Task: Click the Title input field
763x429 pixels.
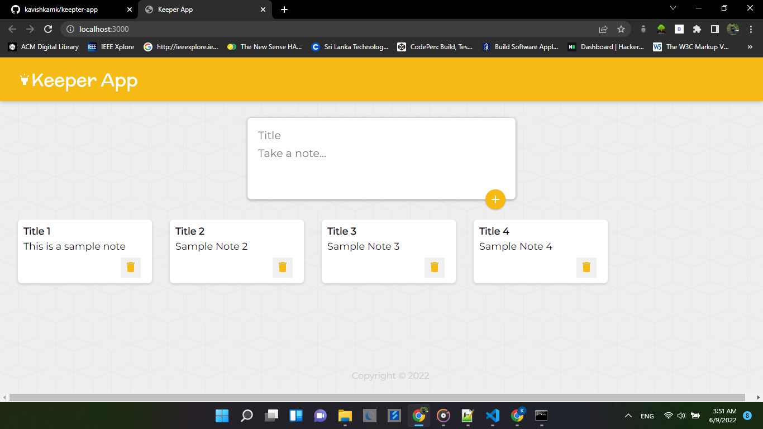Action: pyautogui.click(x=380, y=135)
